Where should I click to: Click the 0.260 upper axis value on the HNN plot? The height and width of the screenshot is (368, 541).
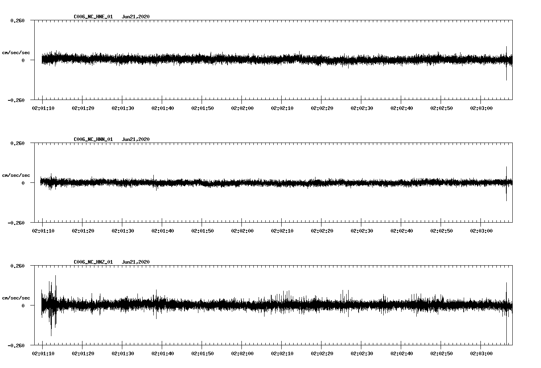click(18, 143)
